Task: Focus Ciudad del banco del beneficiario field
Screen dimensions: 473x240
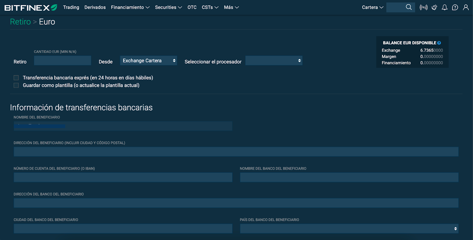Action: [x=123, y=228]
